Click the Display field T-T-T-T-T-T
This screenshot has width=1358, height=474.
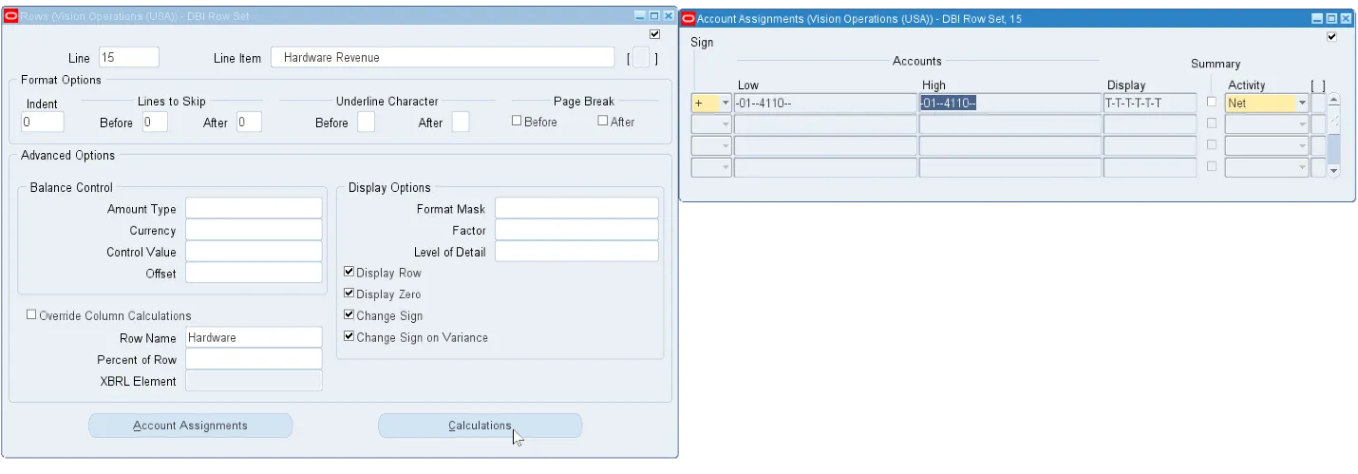coord(1149,103)
